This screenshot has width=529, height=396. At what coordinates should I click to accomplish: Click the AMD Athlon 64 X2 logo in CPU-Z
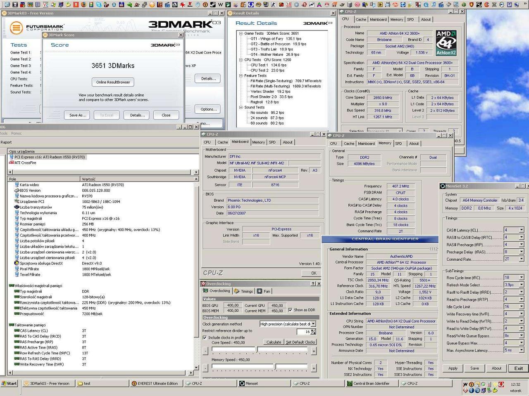(x=446, y=42)
